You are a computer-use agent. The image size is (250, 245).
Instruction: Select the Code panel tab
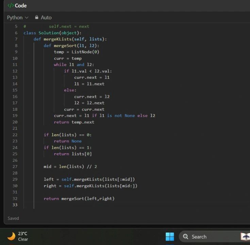[17, 5]
